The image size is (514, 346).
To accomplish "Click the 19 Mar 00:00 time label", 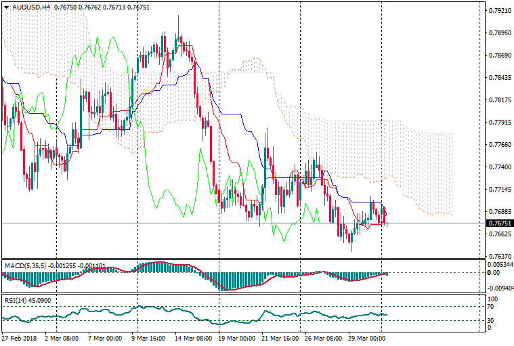I will pyautogui.click(x=236, y=337).
